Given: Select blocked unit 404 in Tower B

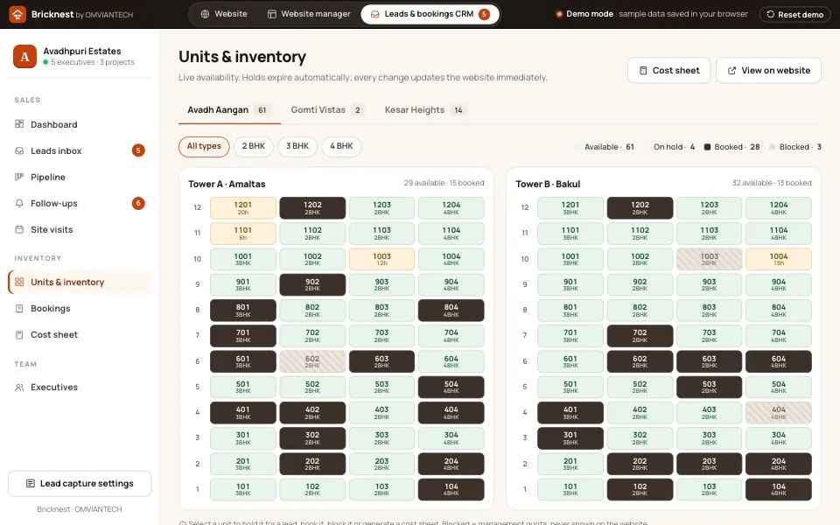Looking at the screenshot, I should [x=779, y=412].
